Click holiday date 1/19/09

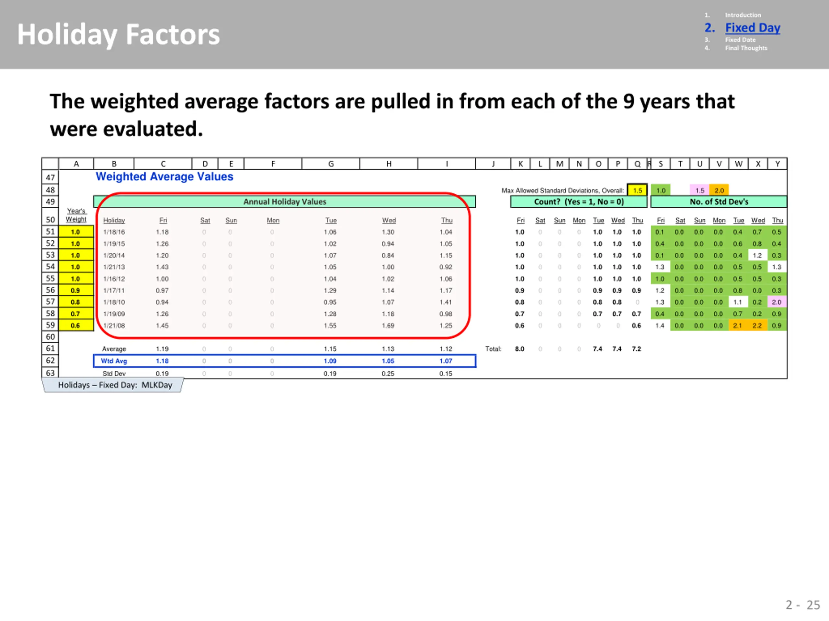(114, 314)
